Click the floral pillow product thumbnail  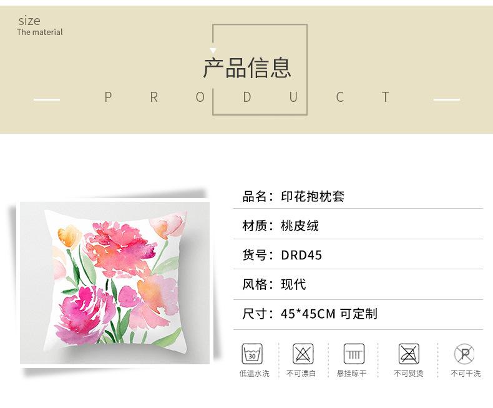click(x=115, y=282)
